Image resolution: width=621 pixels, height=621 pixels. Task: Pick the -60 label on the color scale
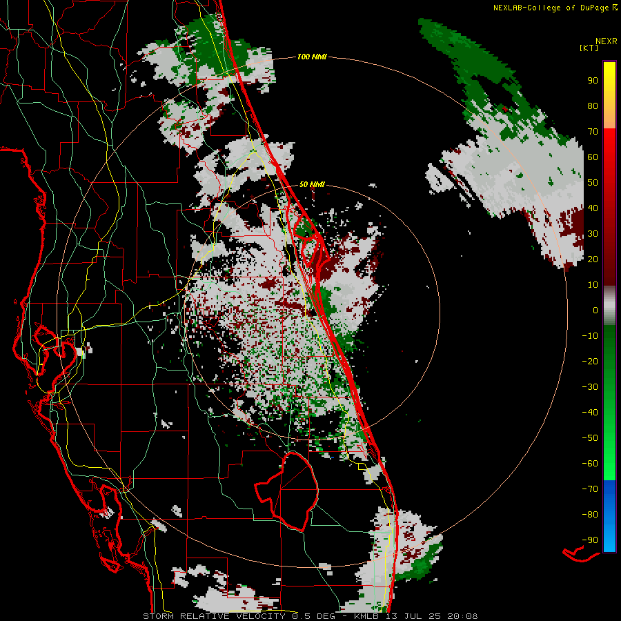590,464
